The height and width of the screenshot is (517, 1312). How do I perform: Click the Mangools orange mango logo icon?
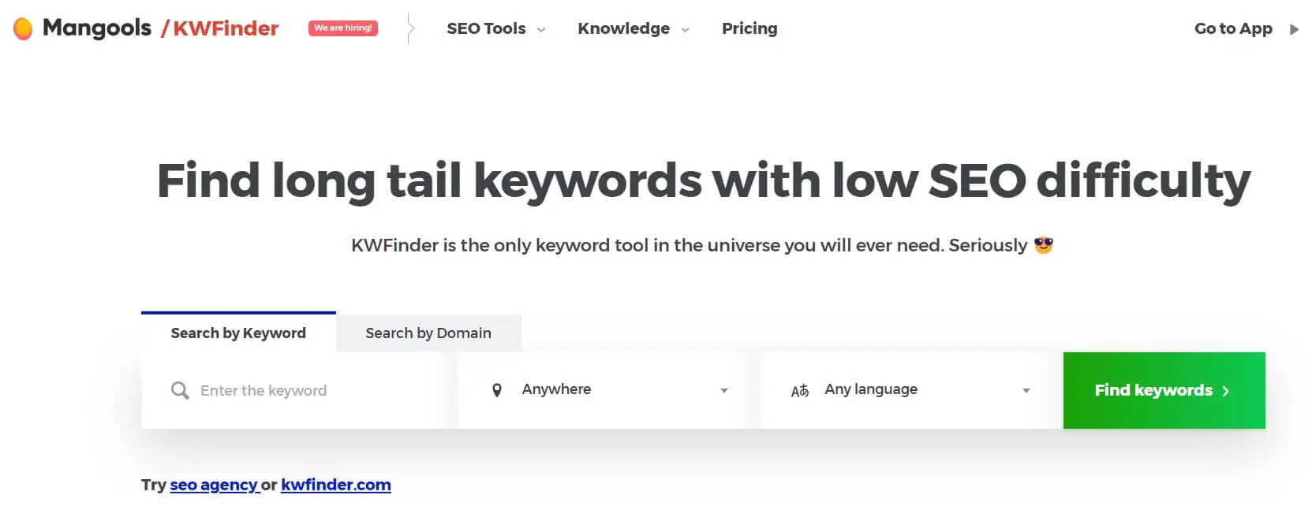point(23,29)
